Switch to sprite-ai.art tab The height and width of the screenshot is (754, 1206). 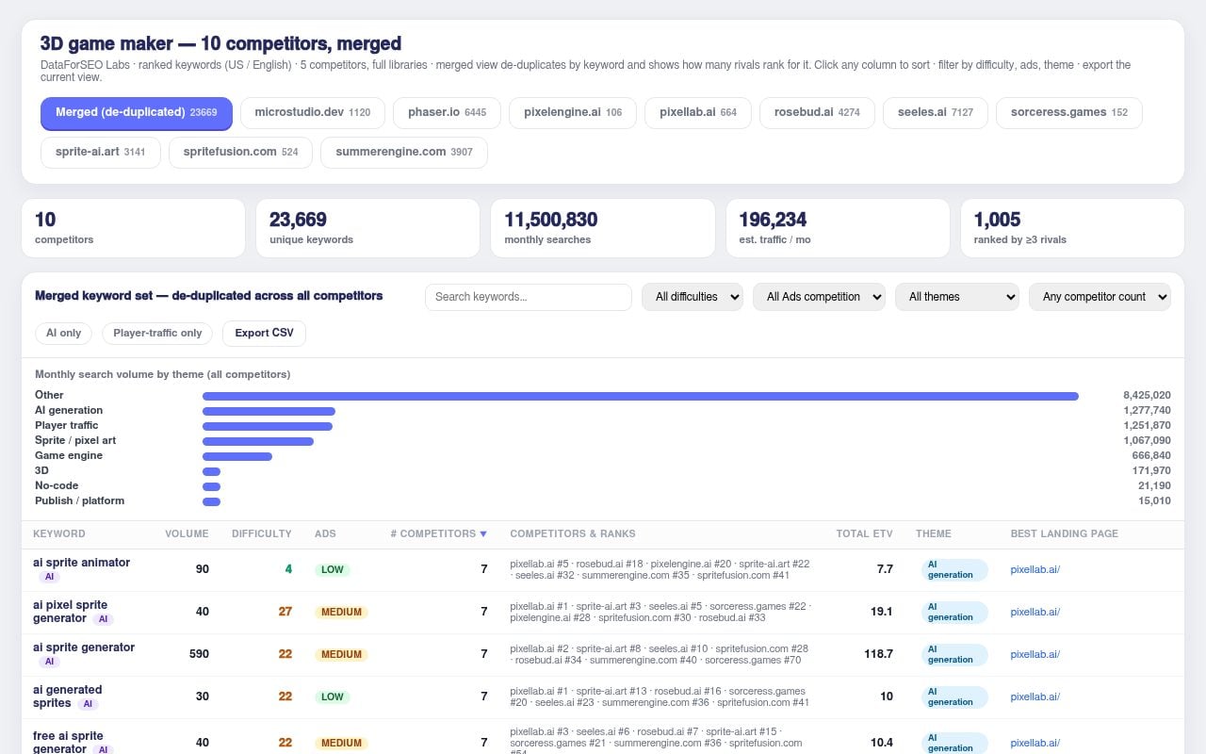pyautogui.click(x=101, y=152)
